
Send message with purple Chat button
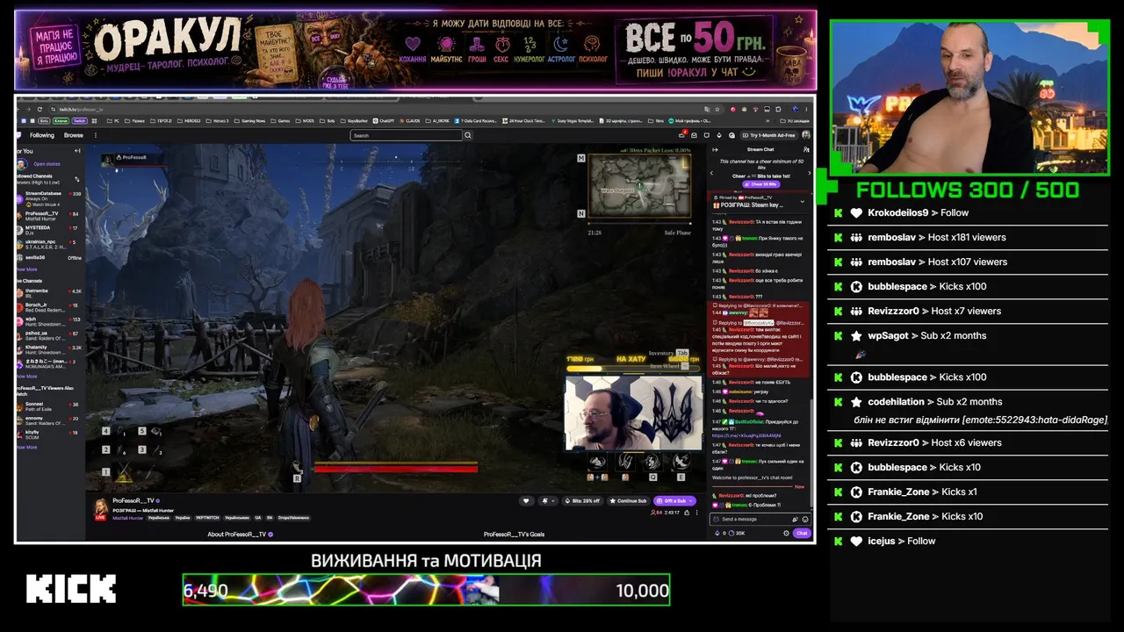[x=801, y=533]
